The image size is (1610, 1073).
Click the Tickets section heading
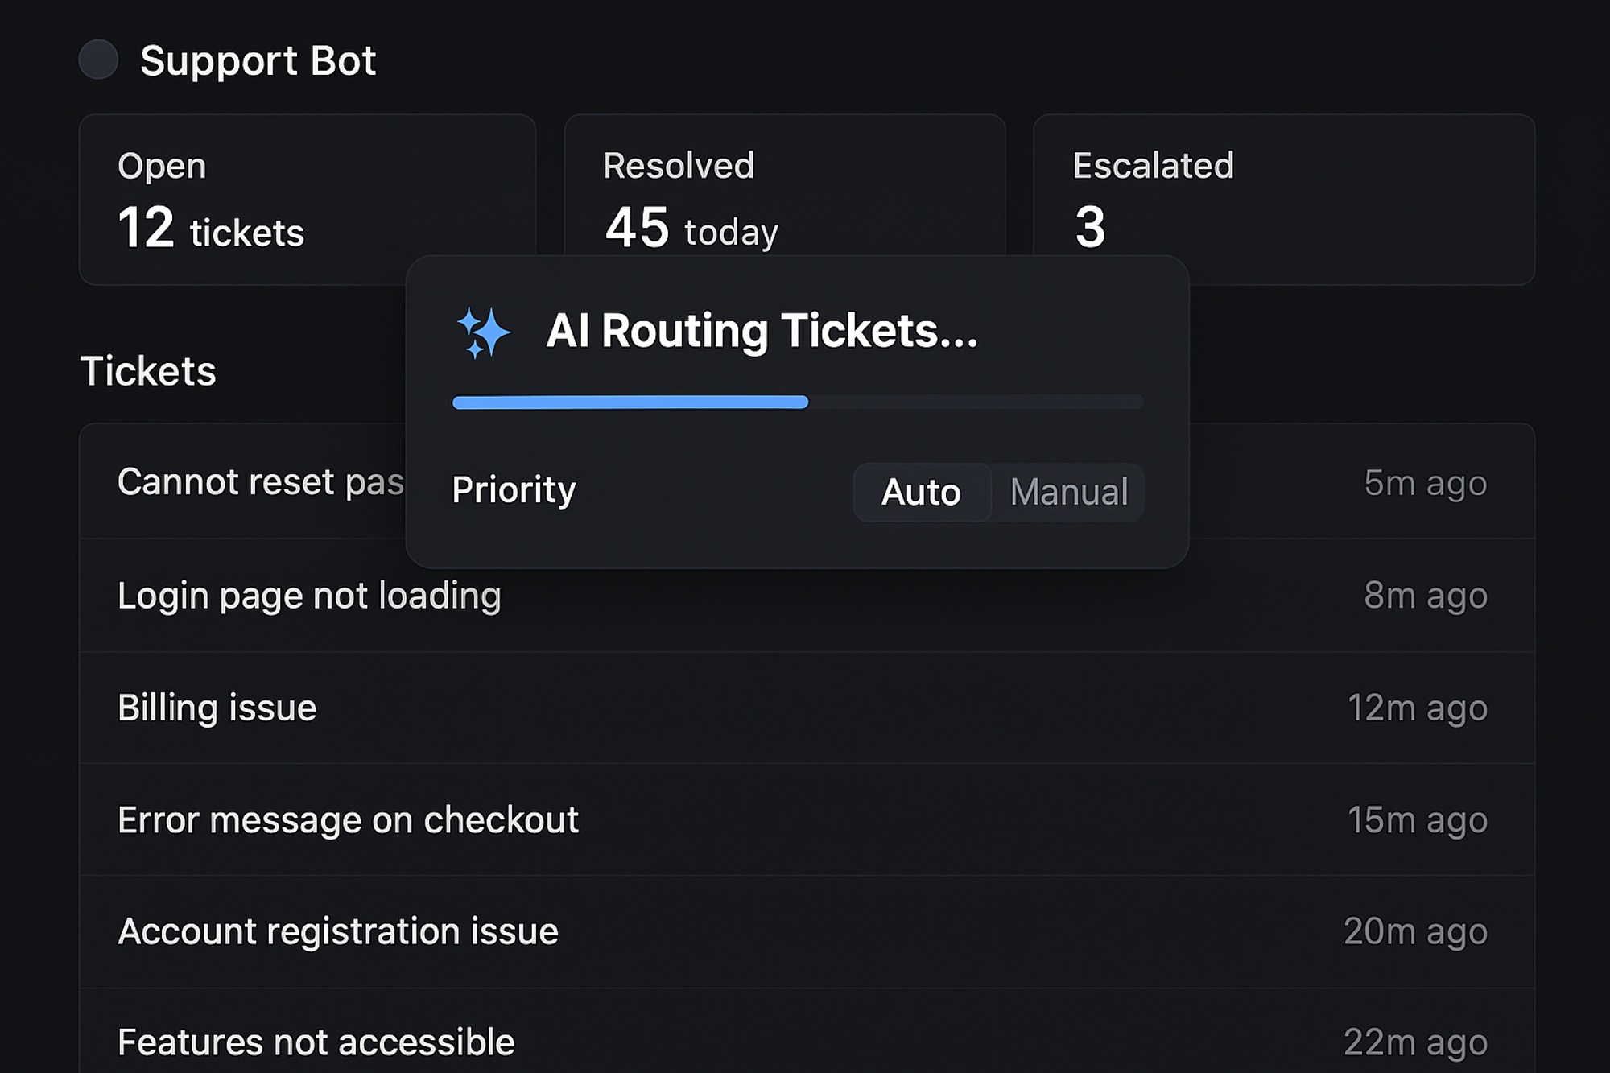(x=148, y=371)
